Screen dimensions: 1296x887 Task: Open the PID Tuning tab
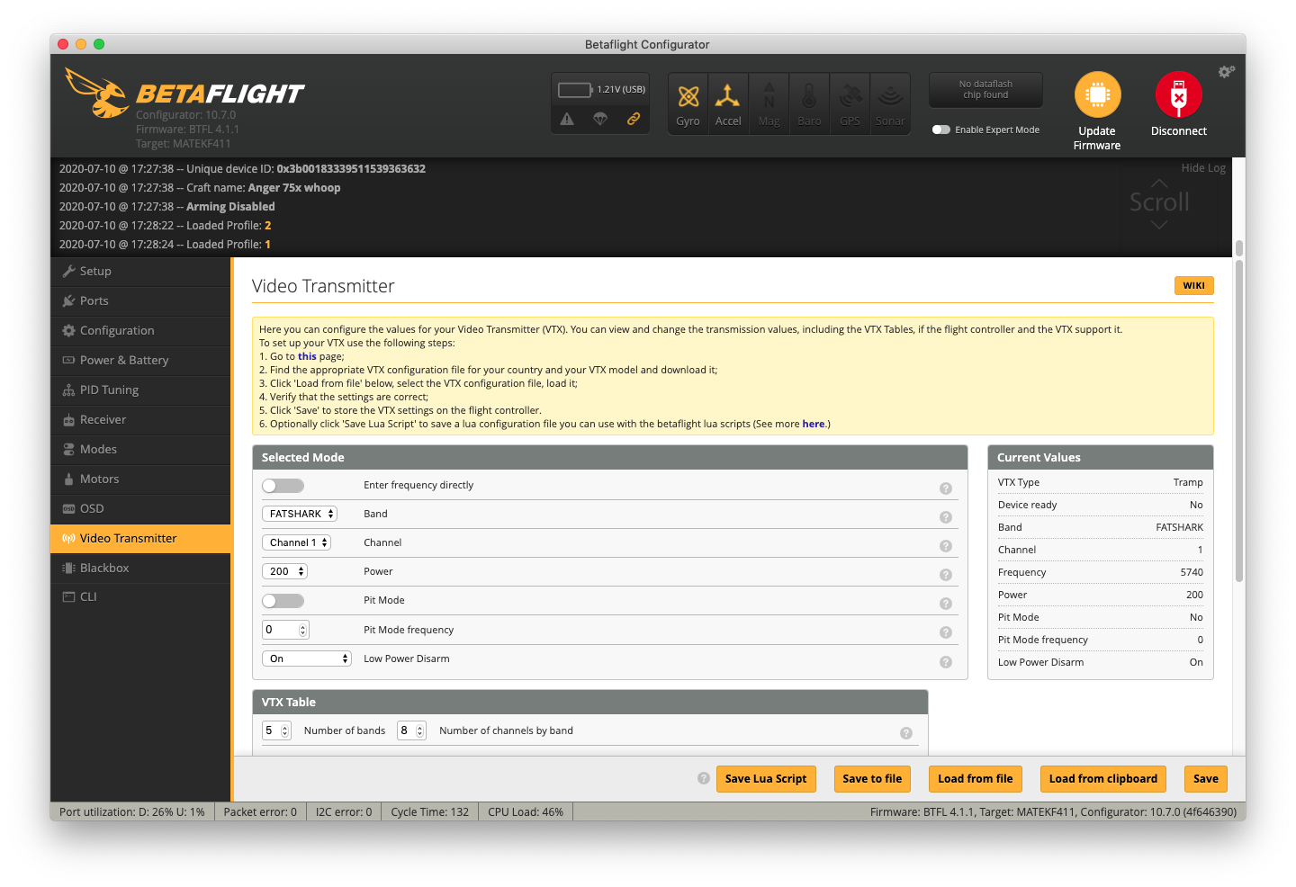(x=140, y=390)
